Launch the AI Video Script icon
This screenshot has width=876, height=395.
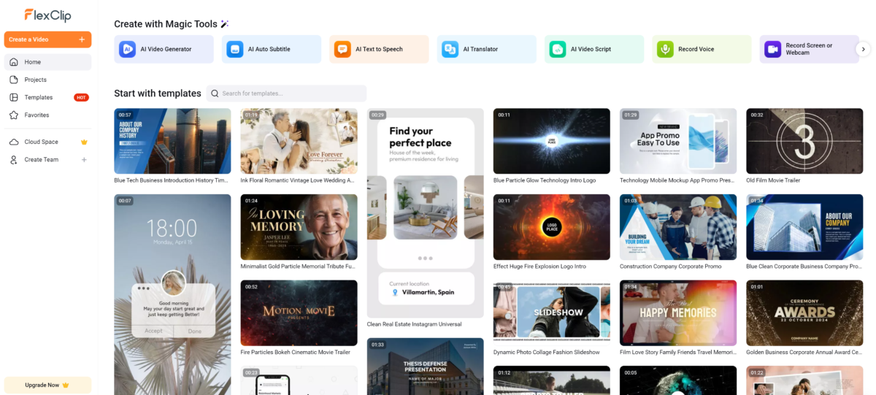pos(558,49)
